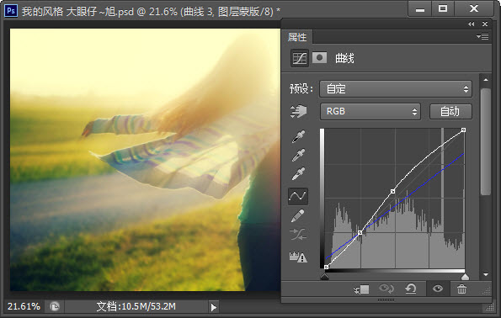Image resolution: width=501 pixels, height=318 pixels.
Task: Click the properties panel scrollbar thumb
Action: coord(486,141)
